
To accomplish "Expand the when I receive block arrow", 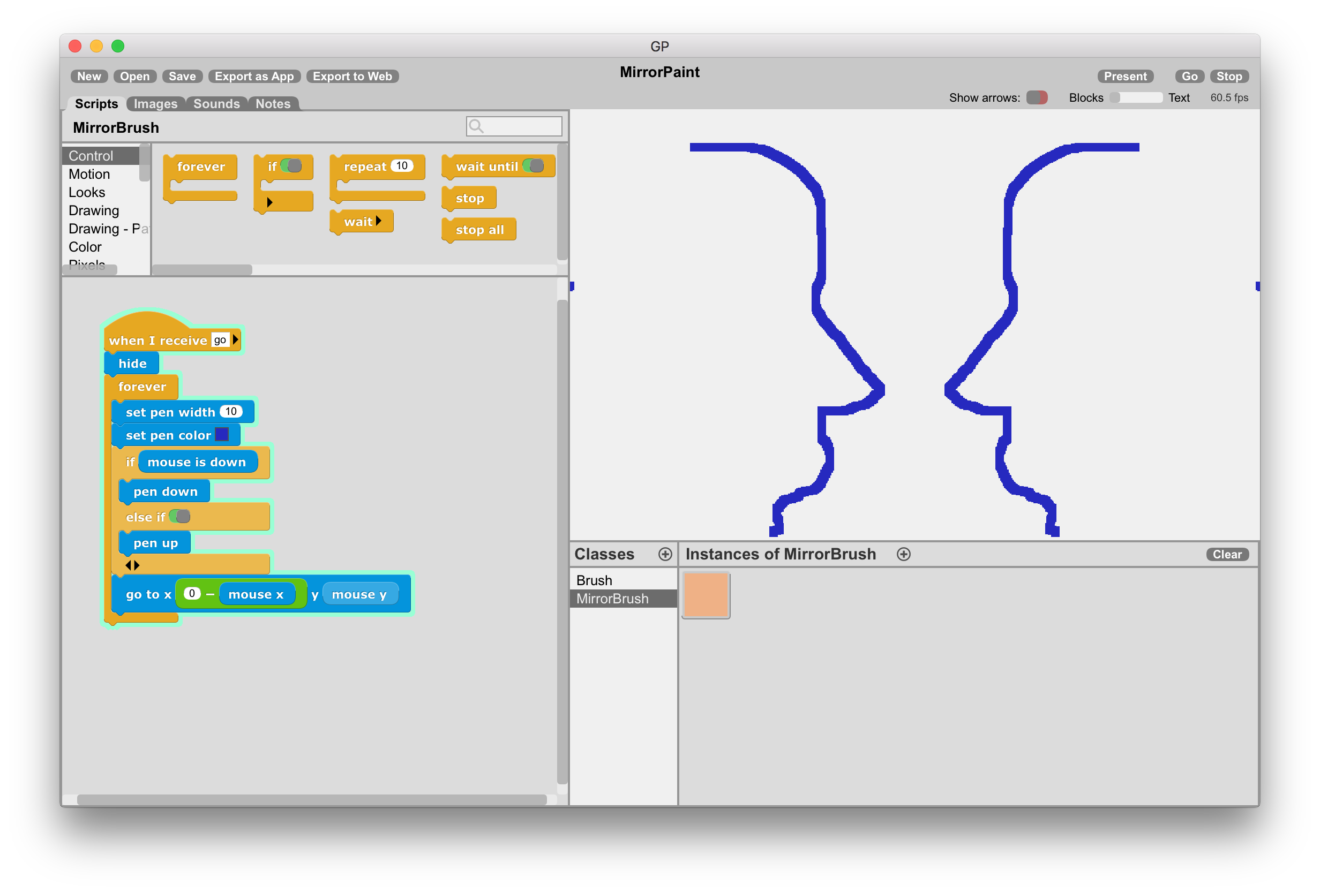I will 235,339.
